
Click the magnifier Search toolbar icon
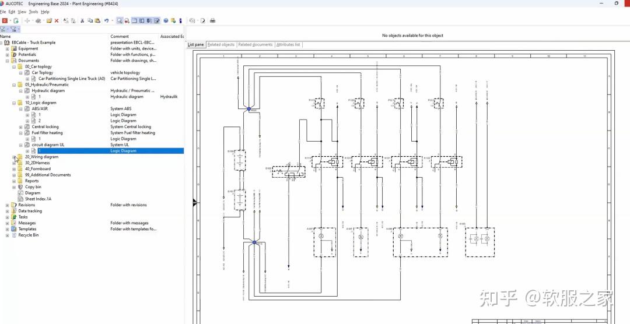click(120, 20)
